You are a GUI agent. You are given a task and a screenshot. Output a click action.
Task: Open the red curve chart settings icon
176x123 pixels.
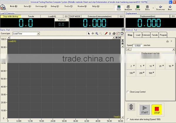(118, 33)
